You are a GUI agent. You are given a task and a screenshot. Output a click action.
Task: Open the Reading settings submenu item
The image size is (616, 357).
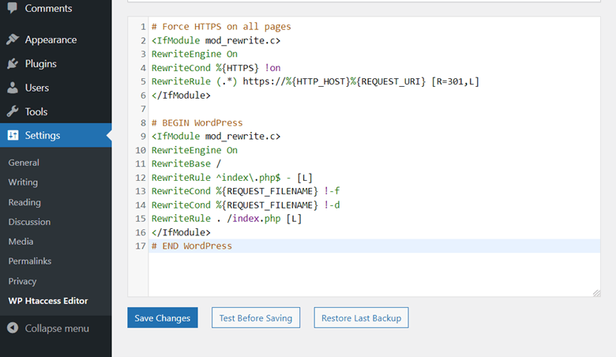pos(24,202)
